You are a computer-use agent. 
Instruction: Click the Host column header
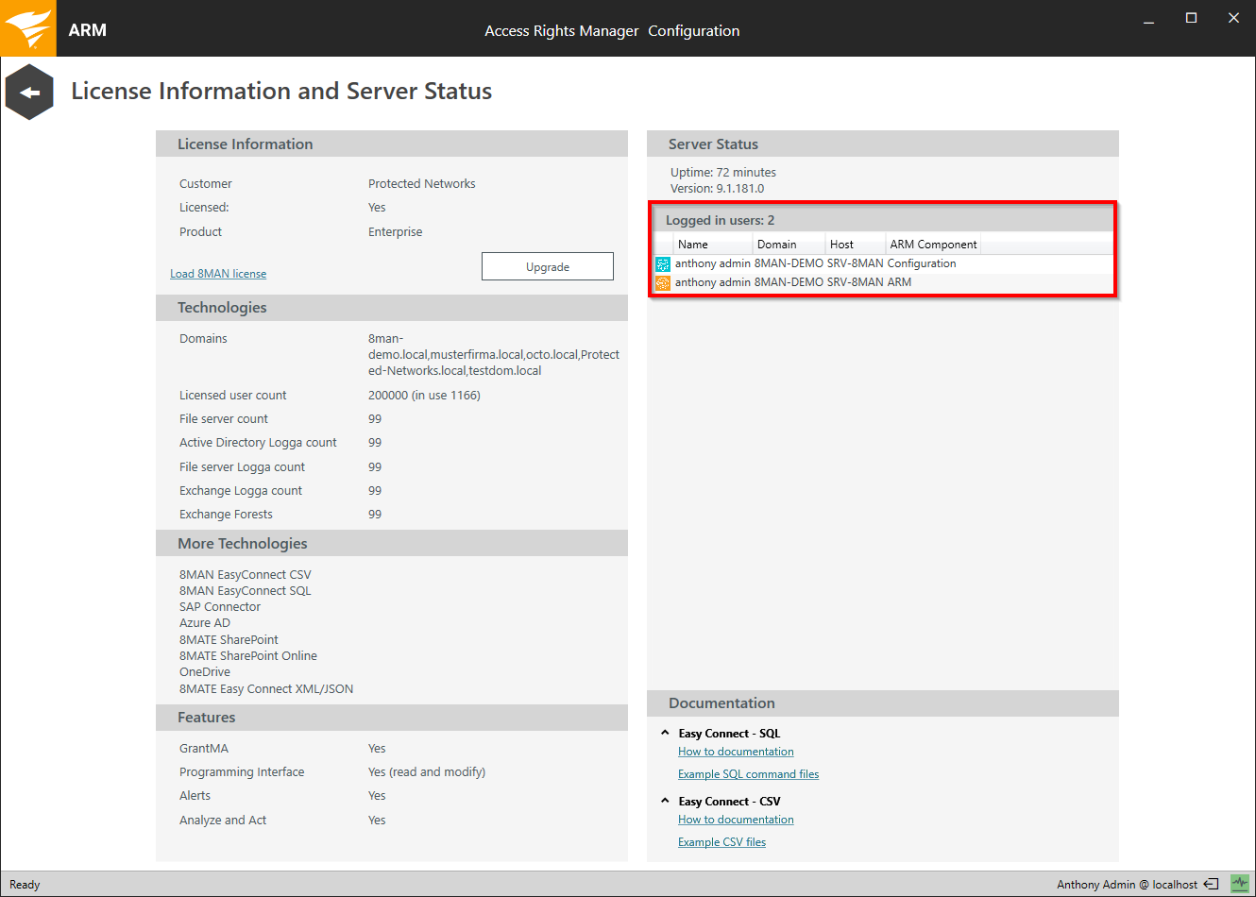(841, 245)
